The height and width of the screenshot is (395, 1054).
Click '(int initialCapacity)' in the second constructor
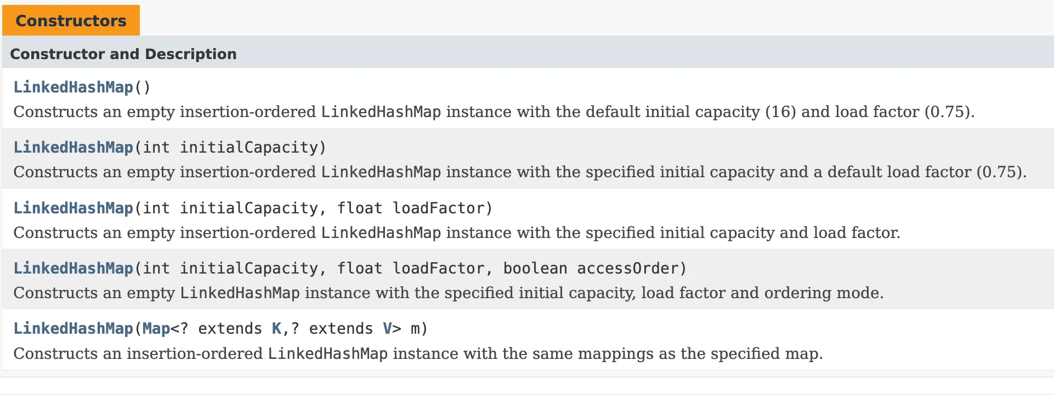click(x=230, y=147)
